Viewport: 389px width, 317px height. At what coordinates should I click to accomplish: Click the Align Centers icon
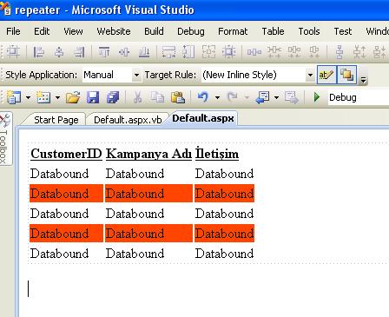tap(59, 52)
